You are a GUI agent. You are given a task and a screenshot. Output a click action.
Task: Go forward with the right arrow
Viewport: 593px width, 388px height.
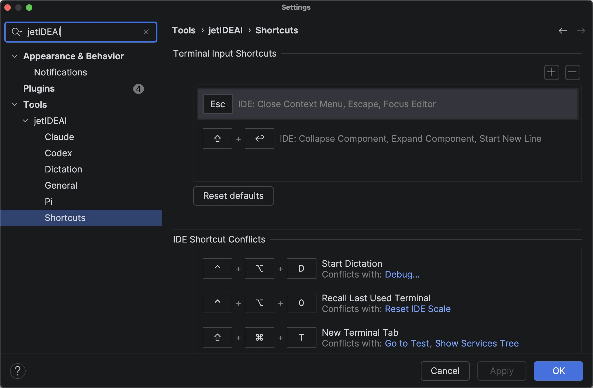(581, 31)
